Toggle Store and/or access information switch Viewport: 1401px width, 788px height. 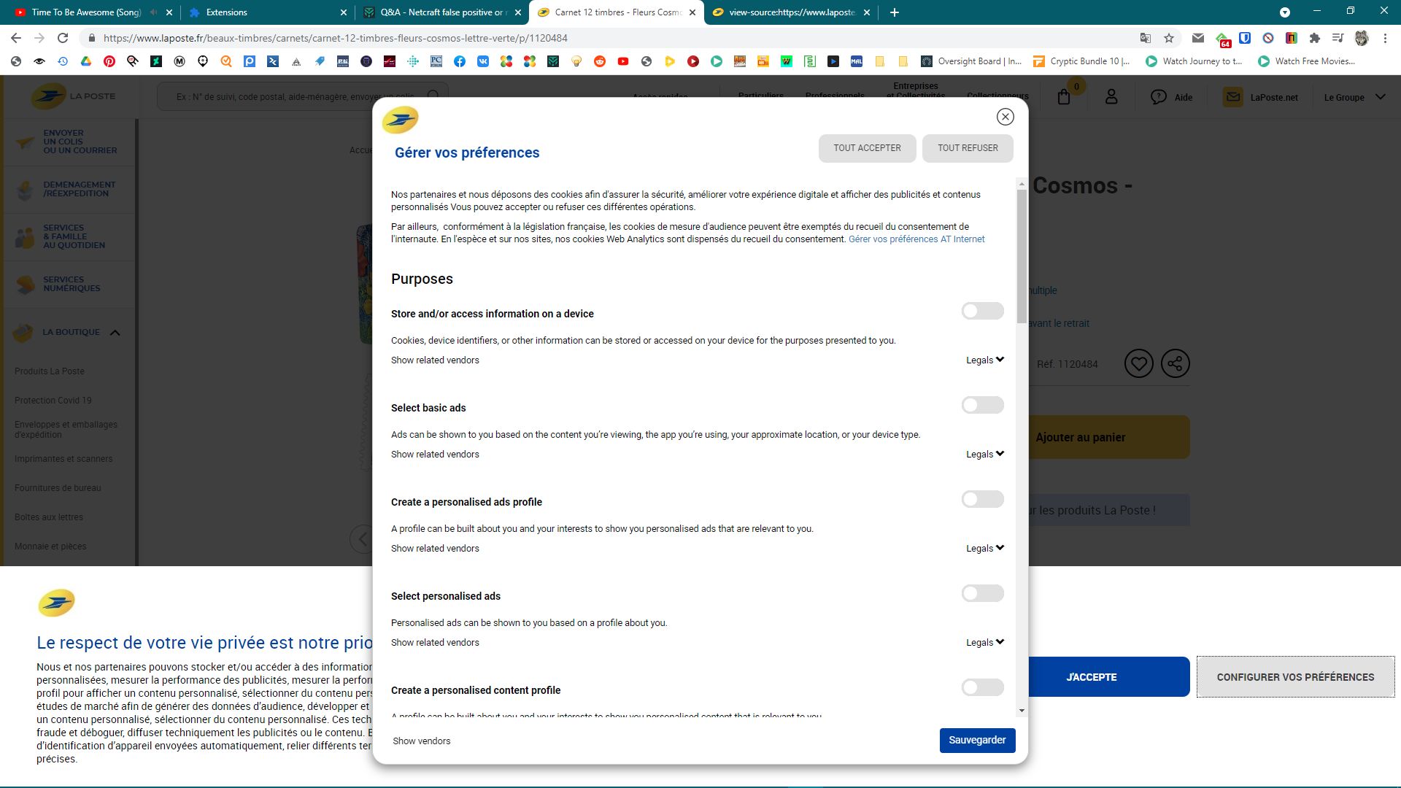coord(982,312)
